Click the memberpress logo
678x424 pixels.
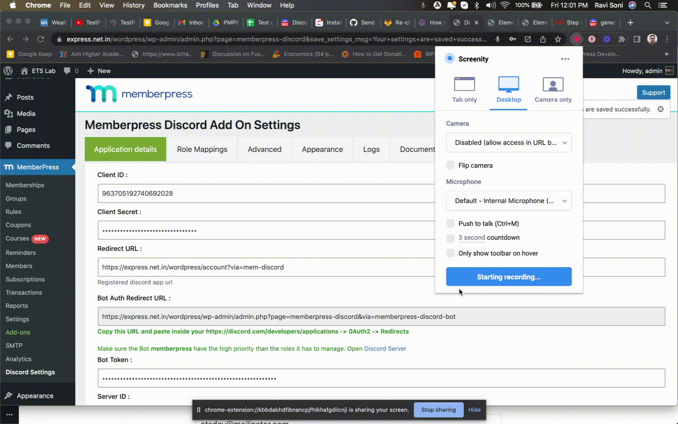point(139,94)
